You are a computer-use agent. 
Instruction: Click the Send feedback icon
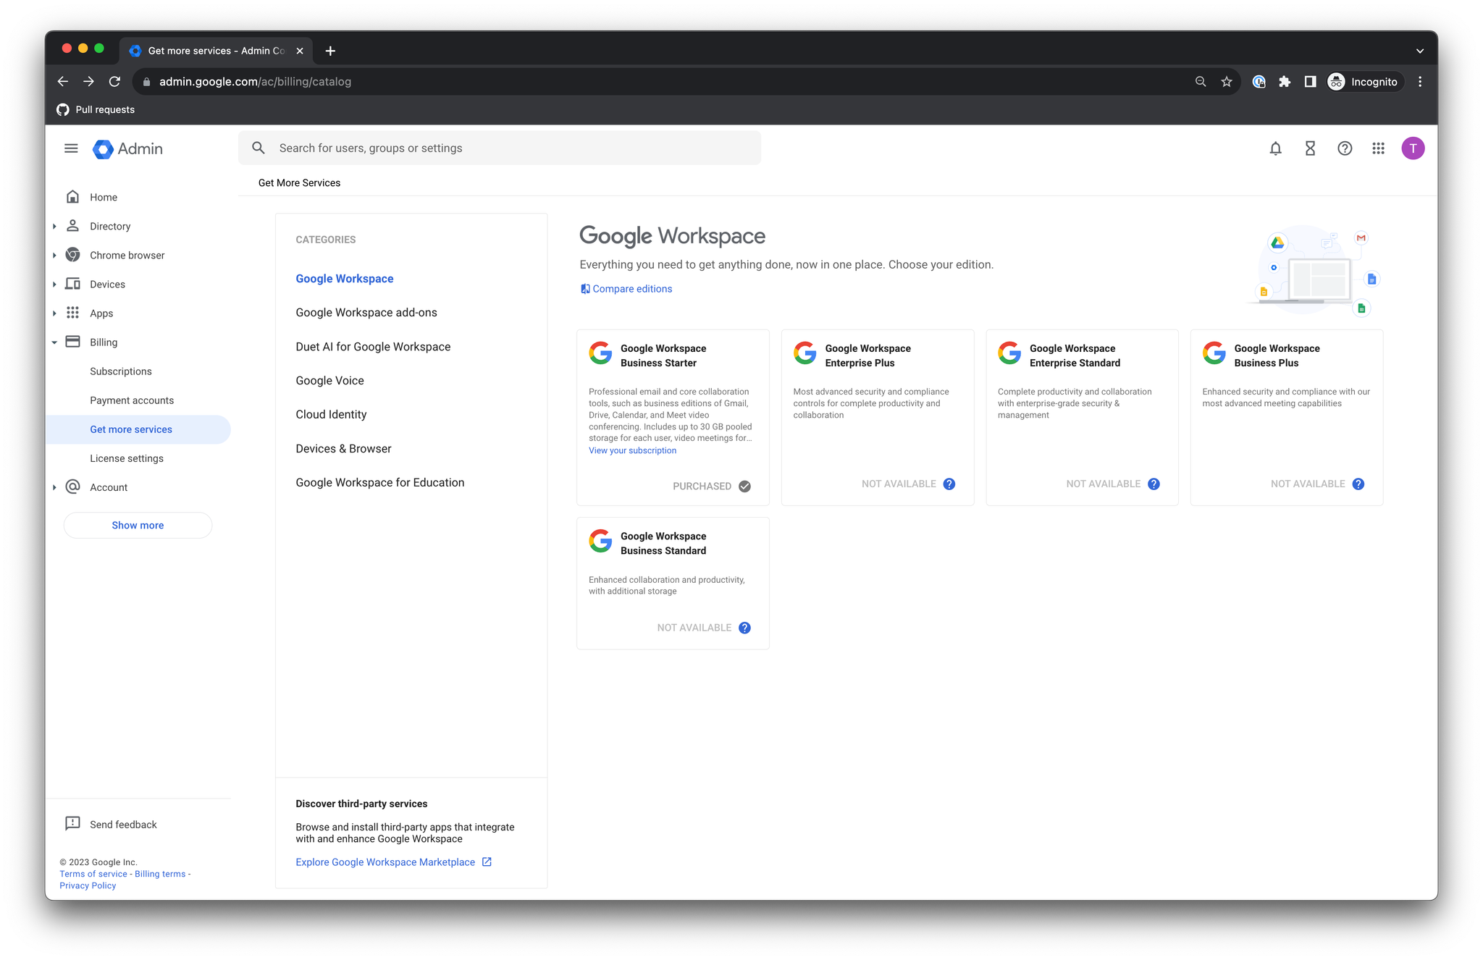72,824
